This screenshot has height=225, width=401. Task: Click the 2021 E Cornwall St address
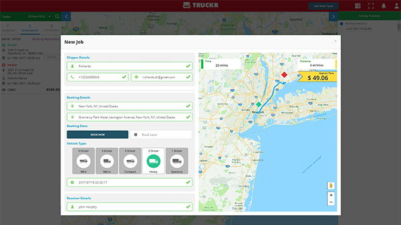click(21, 72)
